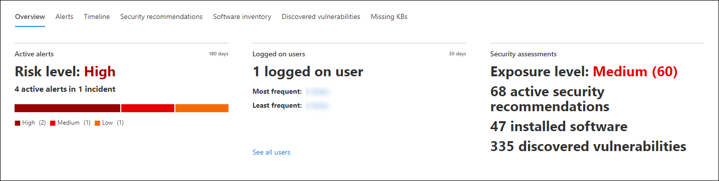Go to Security recommendations tab
719x181 pixels.
click(161, 16)
